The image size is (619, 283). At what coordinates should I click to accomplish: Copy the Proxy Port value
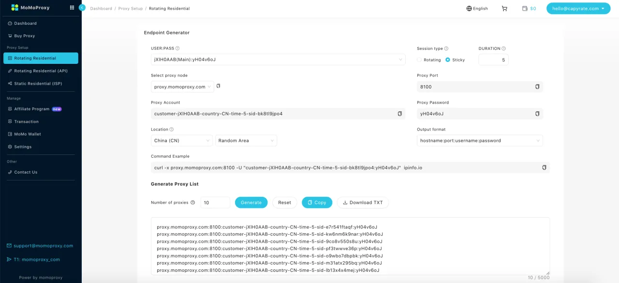537,87
